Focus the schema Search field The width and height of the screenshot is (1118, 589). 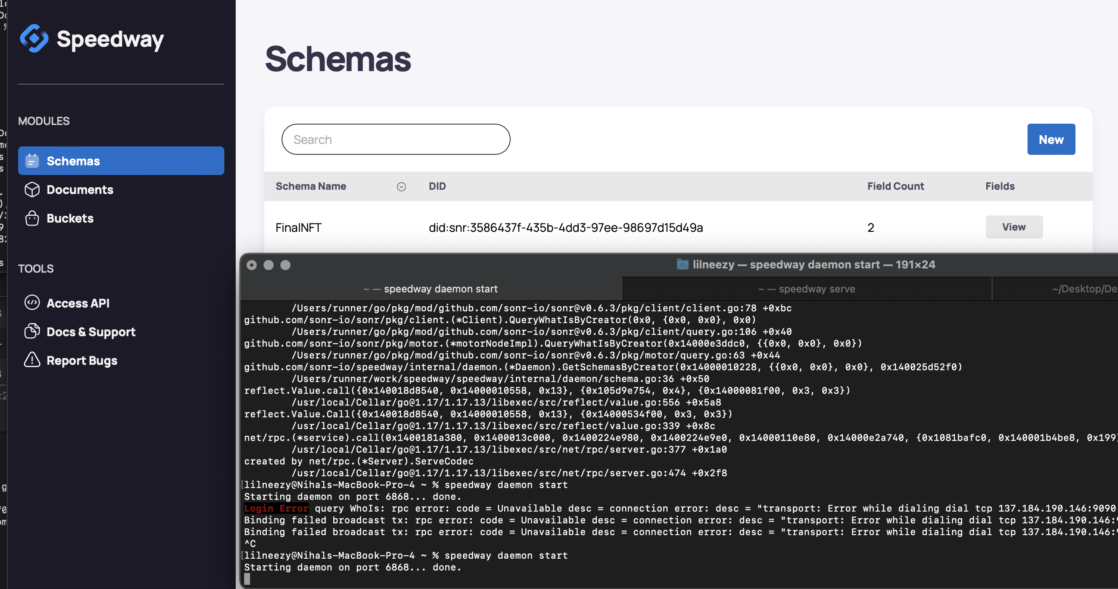[x=395, y=139]
